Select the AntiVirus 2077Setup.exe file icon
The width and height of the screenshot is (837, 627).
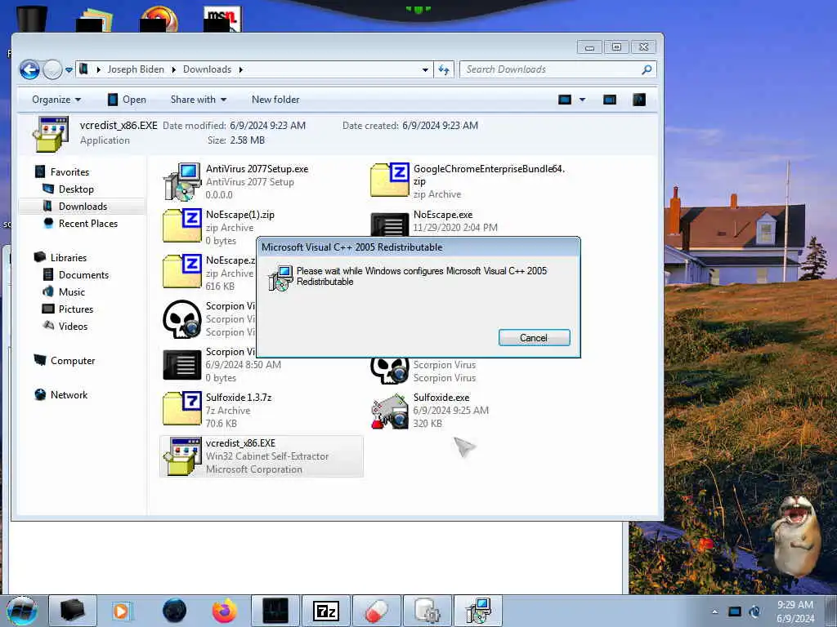point(182,181)
